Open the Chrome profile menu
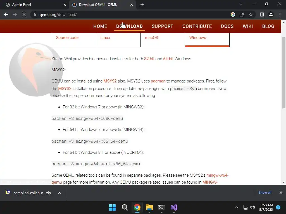This screenshot has width=286, height=214. pyautogui.click(x=271, y=14)
